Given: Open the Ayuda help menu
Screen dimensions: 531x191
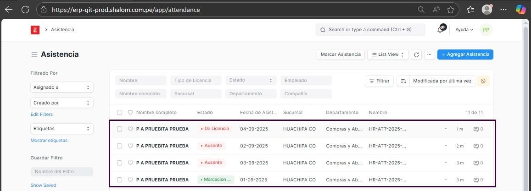Looking at the screenshot, I should (464, 30).
